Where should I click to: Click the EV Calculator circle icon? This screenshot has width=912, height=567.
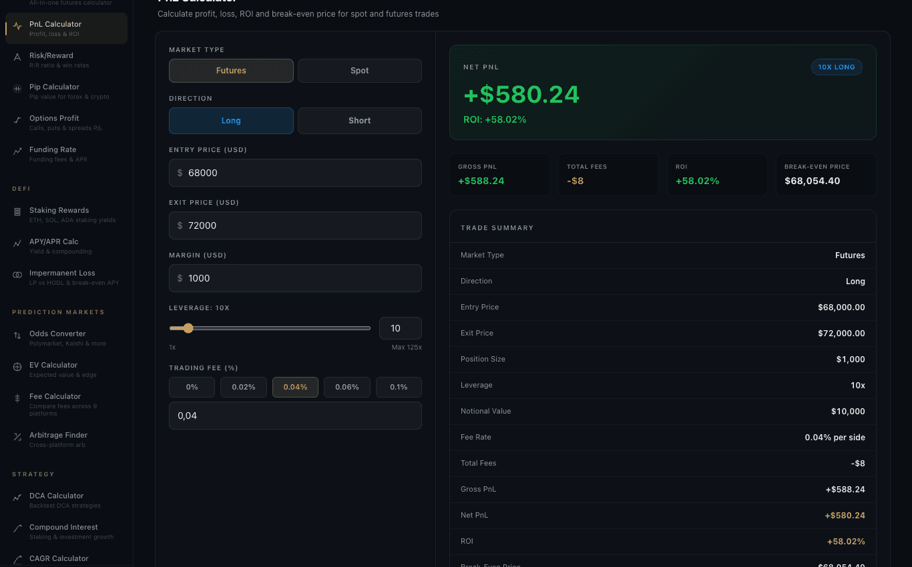pyautogui.click(x=17, y=368)
